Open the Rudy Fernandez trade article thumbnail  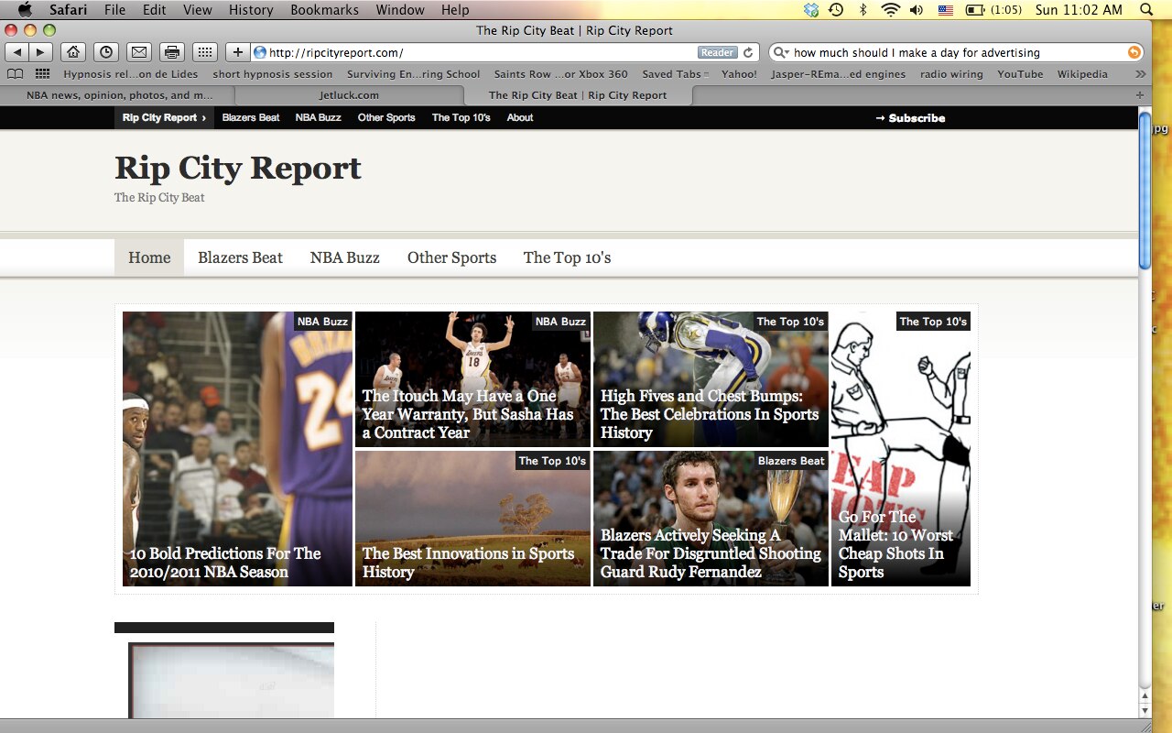pos(711,518)
